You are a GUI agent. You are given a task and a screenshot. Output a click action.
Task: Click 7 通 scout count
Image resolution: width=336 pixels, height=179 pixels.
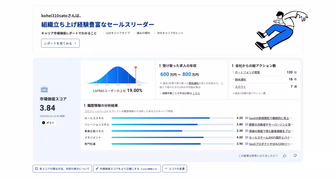(x=294, y=86)
